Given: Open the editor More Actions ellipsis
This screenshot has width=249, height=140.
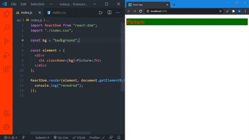Looking at the screenshot, I should click(x=117, y=12).
